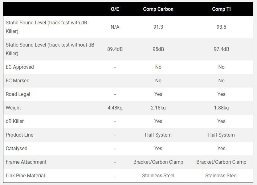Click the 1.88kg Comp Ti weight value
The height and width of the screenshot is (185, 257).
click(221, 108)
